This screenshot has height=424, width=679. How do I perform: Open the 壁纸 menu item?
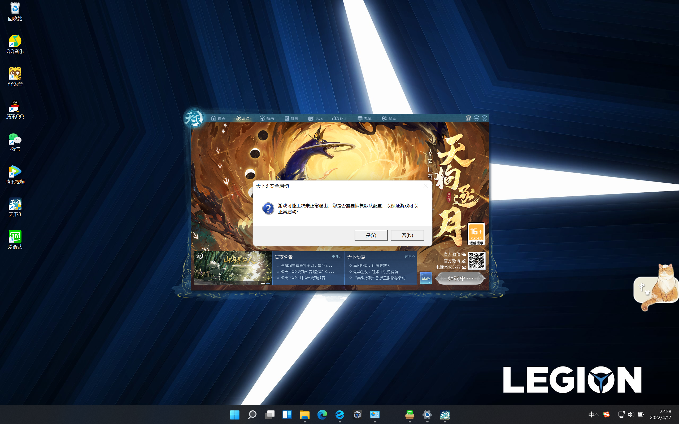389,118
